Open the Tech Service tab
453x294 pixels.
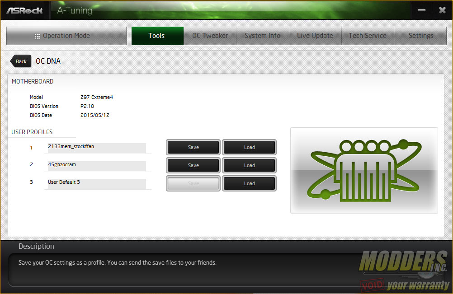tap(368, 36)
